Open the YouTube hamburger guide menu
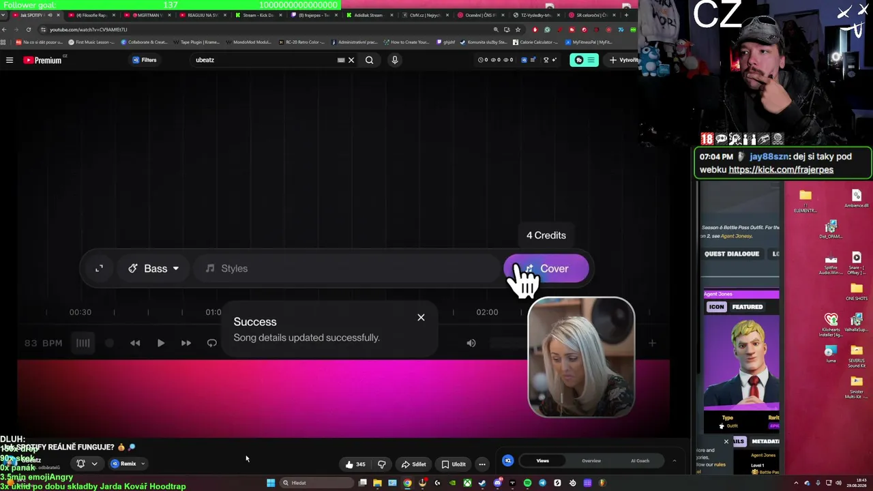Image resolution: width=873 pixels, height=491 pixels. 10,60
